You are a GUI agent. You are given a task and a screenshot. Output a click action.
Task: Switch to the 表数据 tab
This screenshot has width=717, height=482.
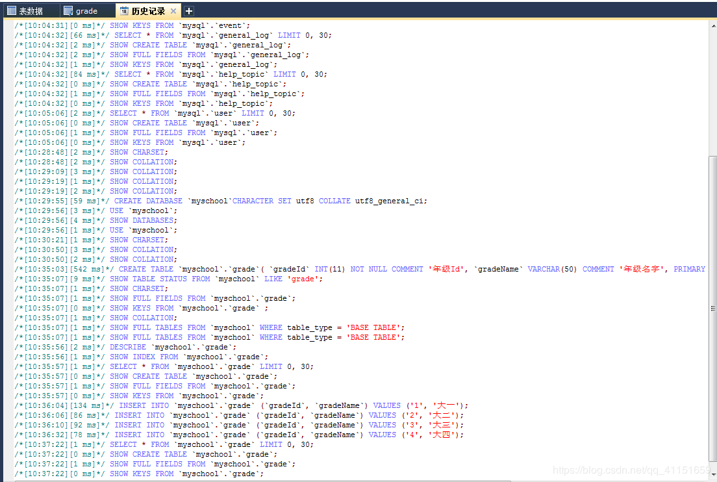coord(30,10)
